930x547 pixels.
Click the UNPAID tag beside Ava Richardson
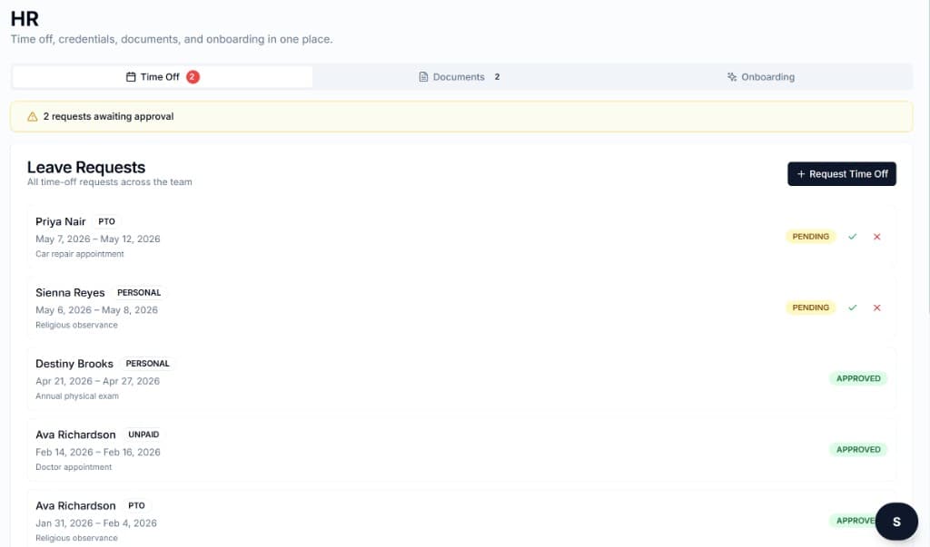(x=143, y=435)
